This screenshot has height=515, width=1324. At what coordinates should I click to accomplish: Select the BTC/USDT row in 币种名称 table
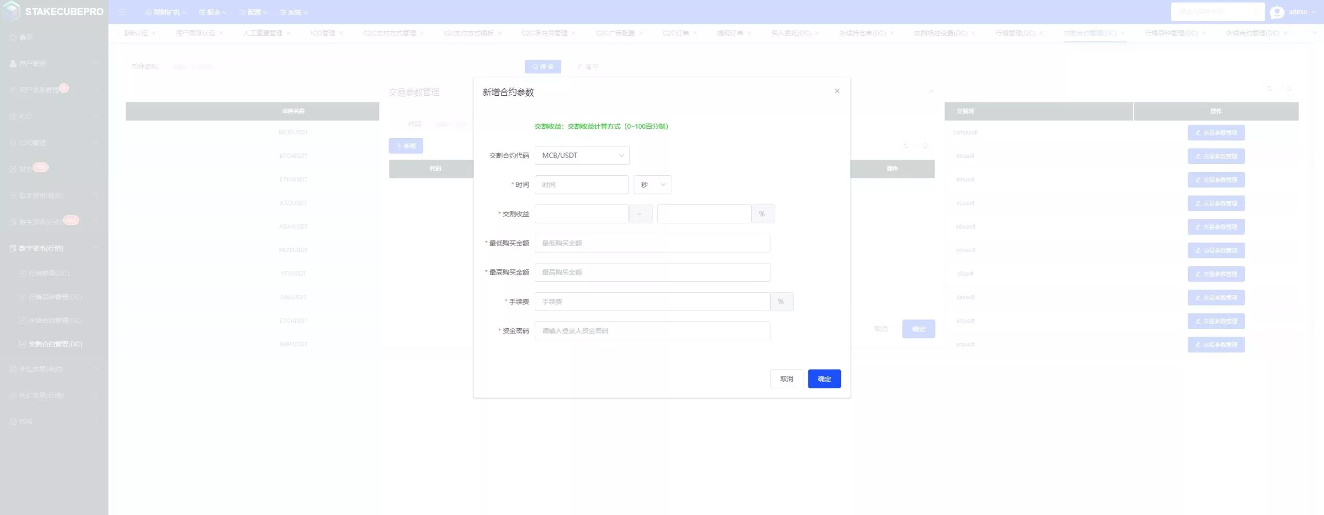click(x=293, y=156)
